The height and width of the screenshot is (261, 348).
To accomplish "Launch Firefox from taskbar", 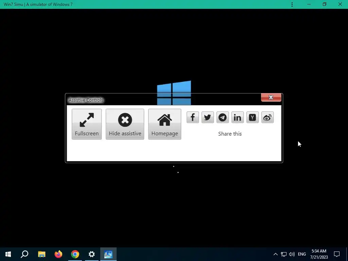I will [x=58, y=254].
